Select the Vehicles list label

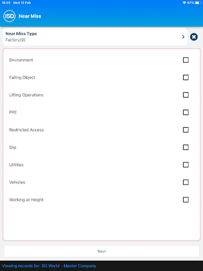(x=17, y=182)
